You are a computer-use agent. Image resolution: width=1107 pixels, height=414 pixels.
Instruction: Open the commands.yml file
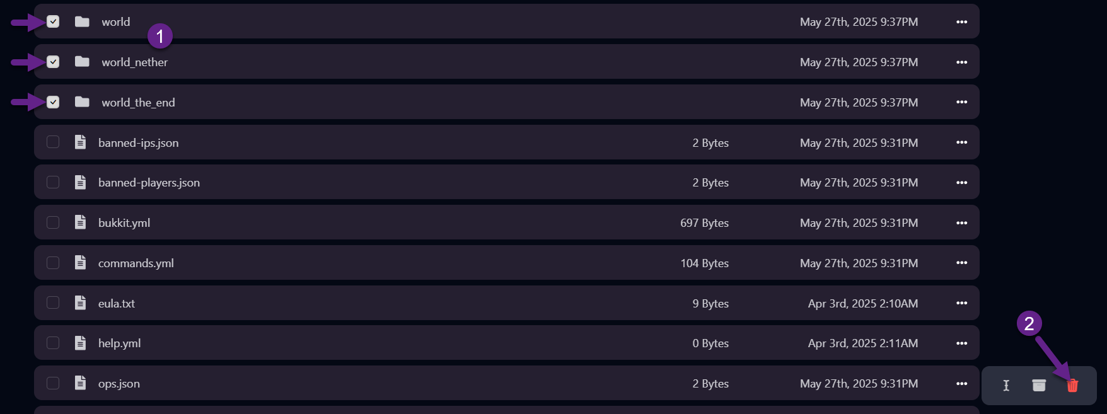point(136,263)
